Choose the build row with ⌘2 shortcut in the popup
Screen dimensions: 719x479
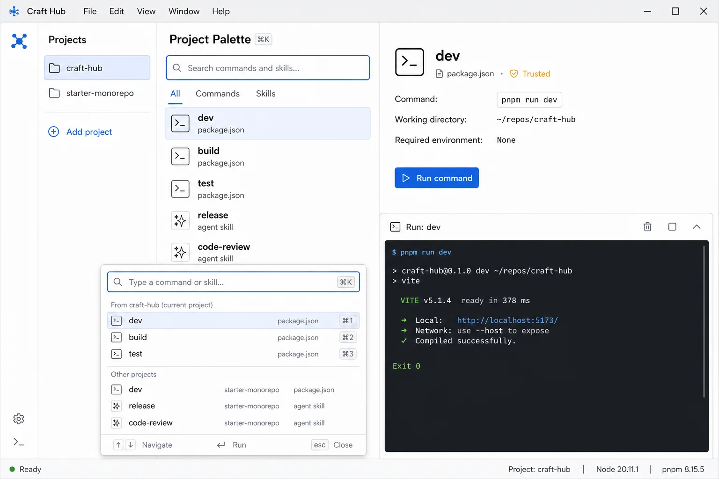coord(233,337)
